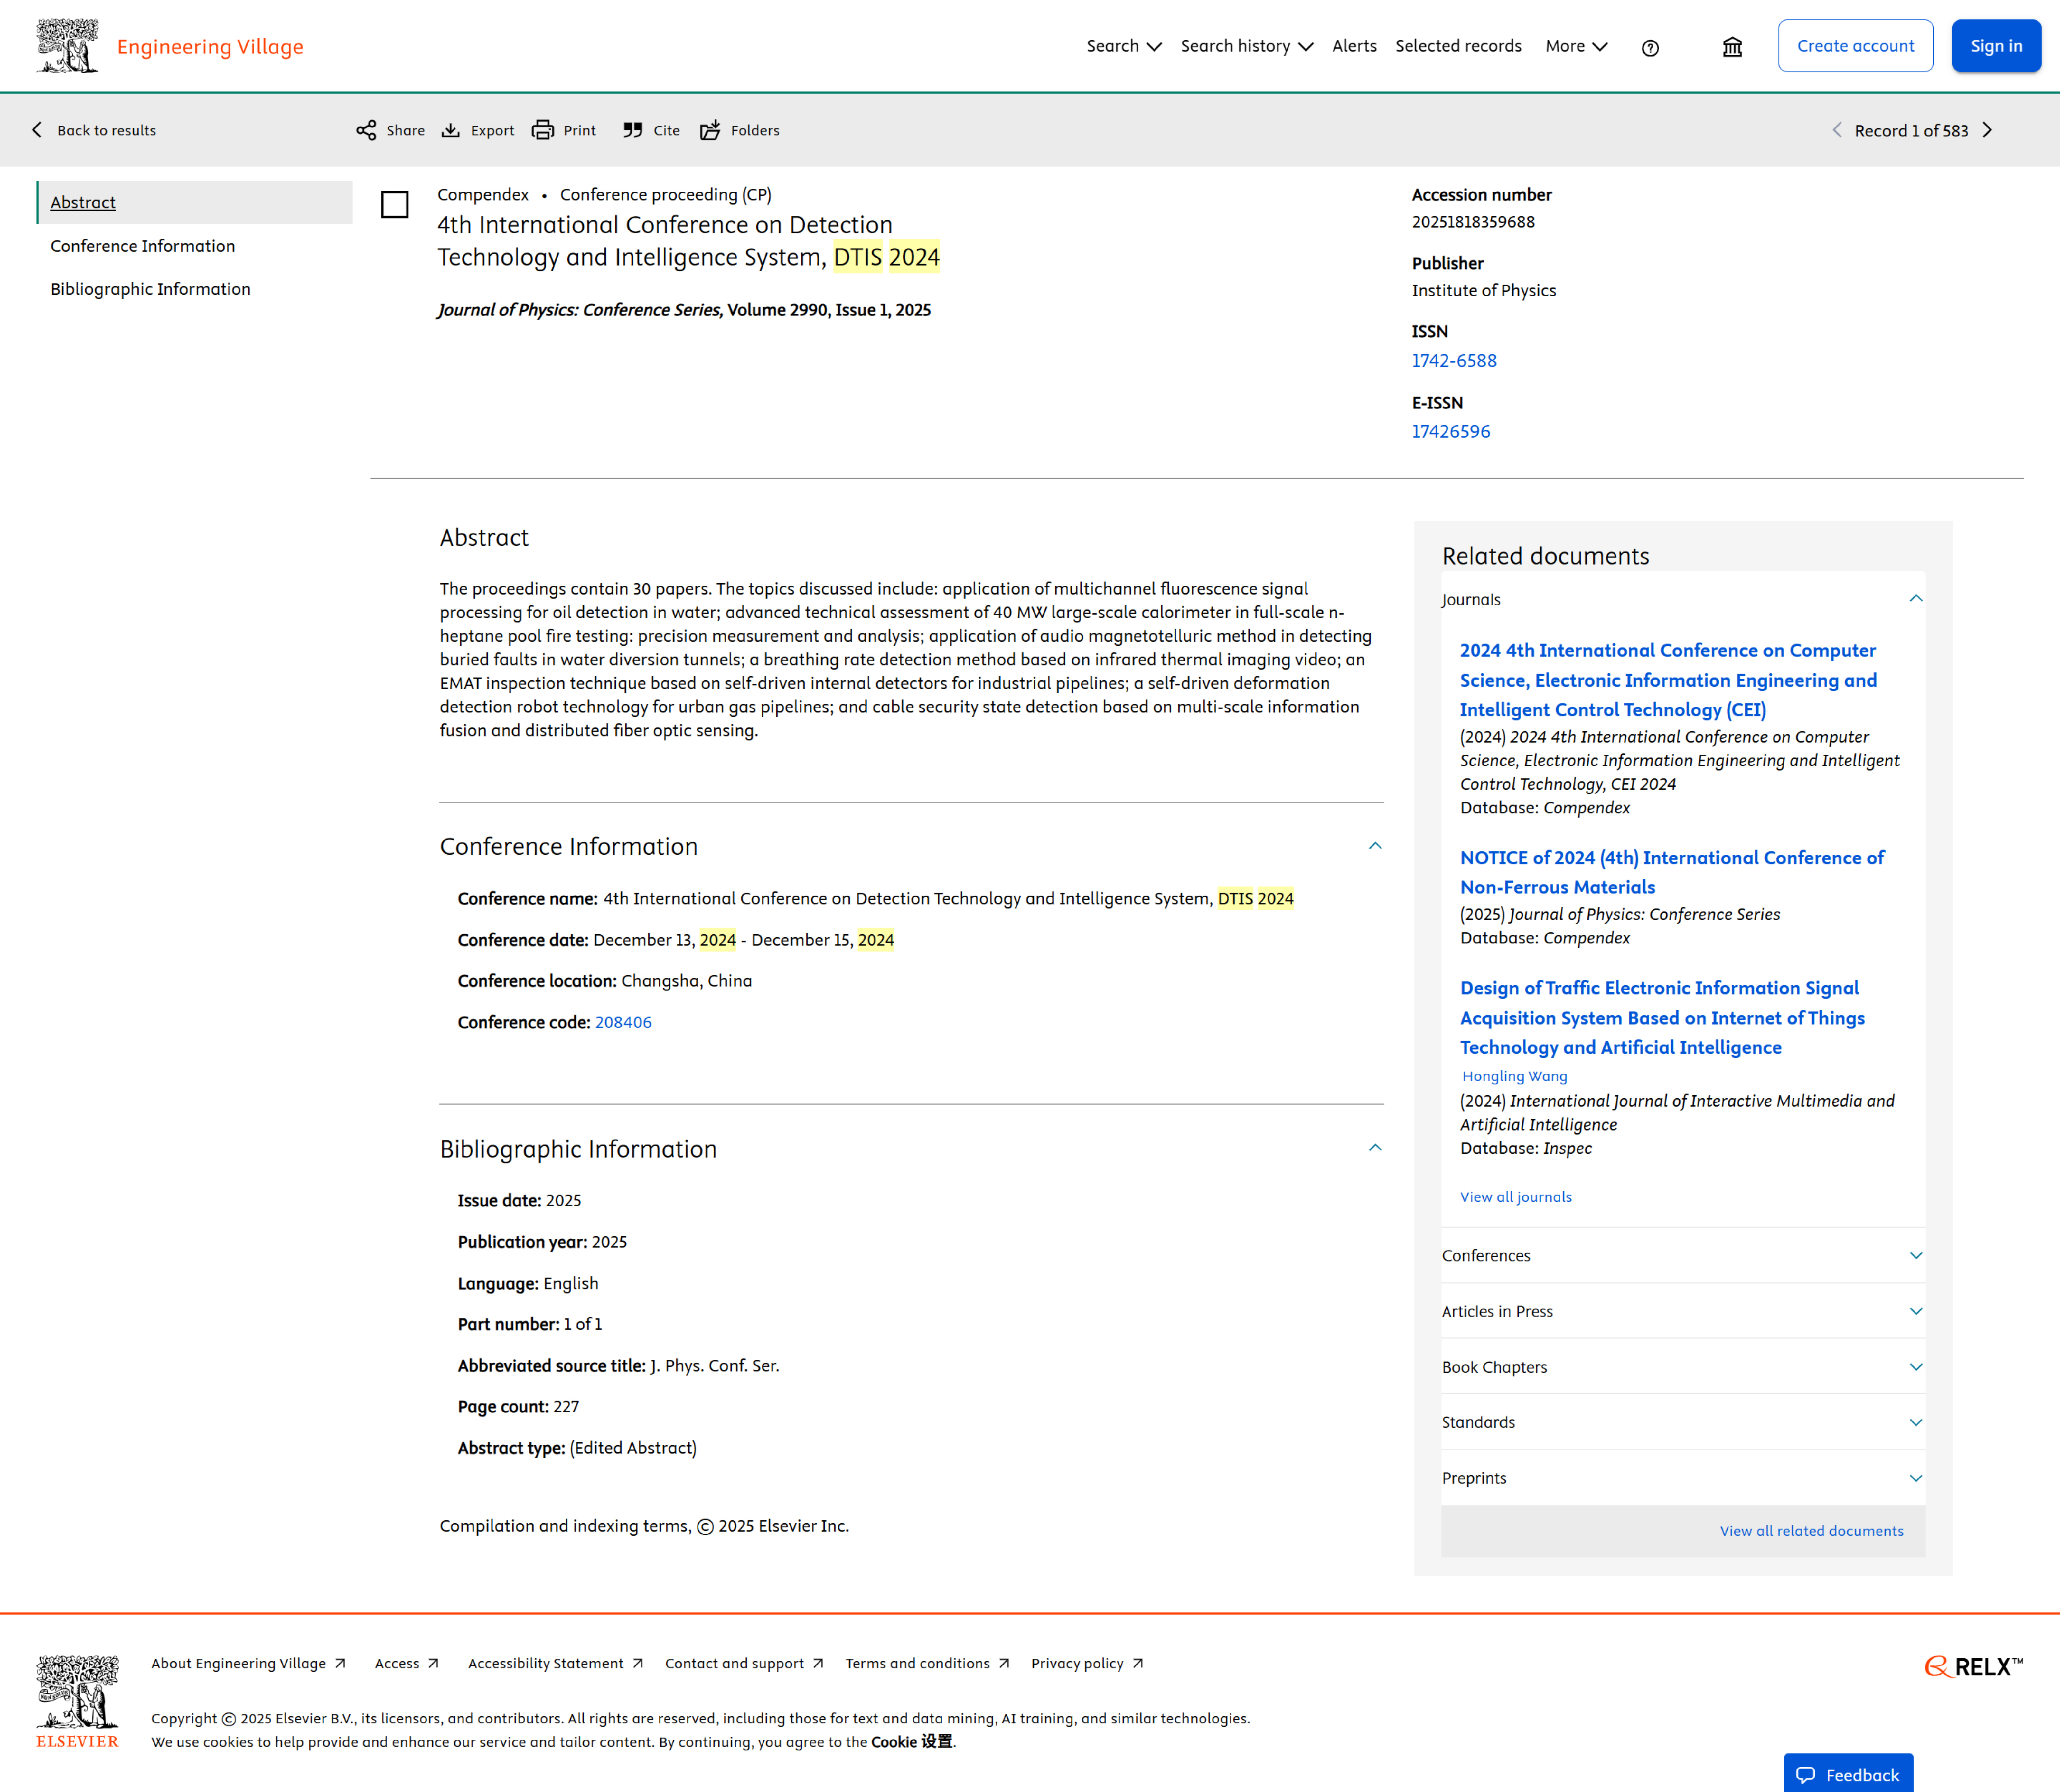The width and height of the screenshot is (2060, 1792).
Task: Click the Share icon in toolbar
Action: [366, 130]
